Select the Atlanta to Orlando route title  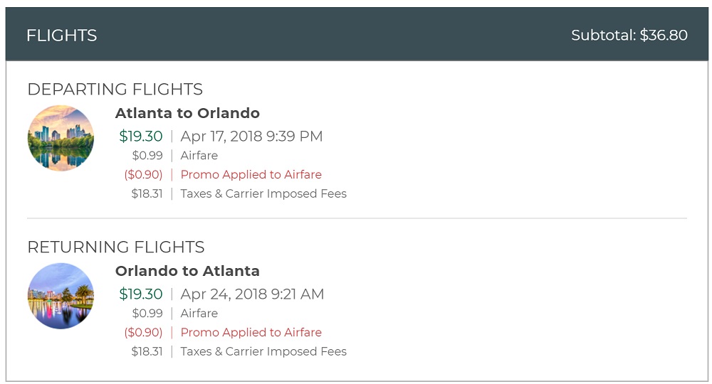187,113
